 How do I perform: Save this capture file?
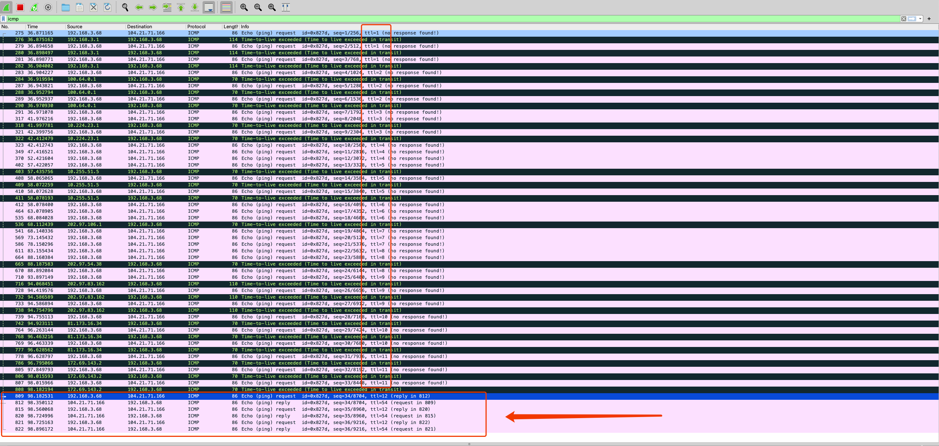pos(80,7)
